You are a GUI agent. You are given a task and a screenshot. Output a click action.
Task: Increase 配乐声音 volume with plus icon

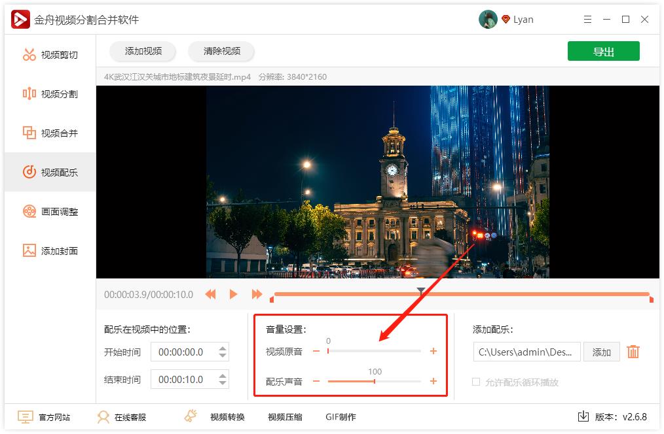point(433,381)
